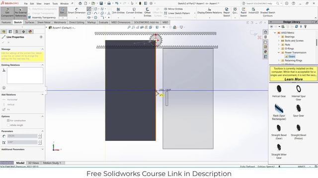The height and width of the screenshot is (178, 318).
Task: Click Mirror Entities in the ribbon
Action: [x=173, y=9]
